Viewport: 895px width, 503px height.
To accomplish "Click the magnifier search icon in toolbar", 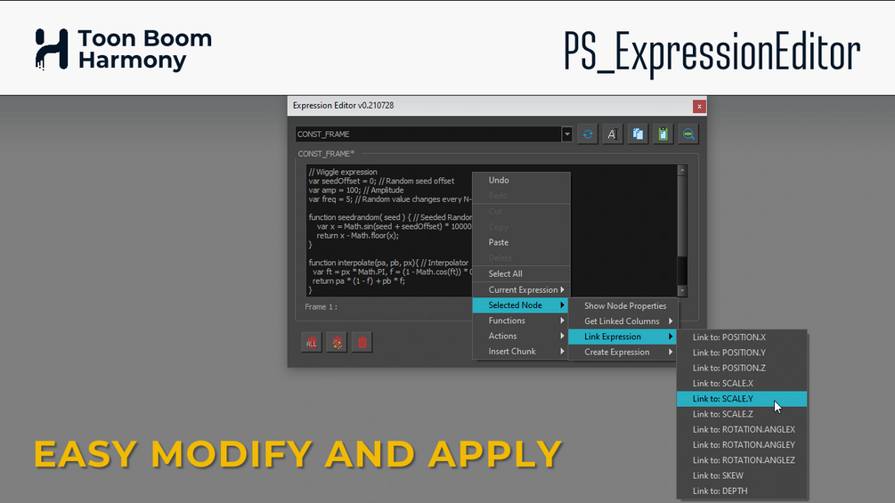I will click(x=688, y=134).
